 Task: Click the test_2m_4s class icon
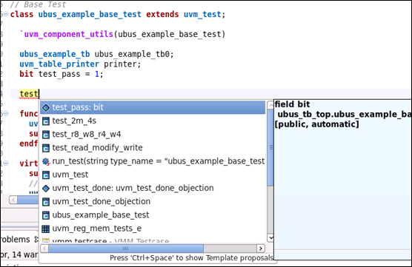click(46, 121)
